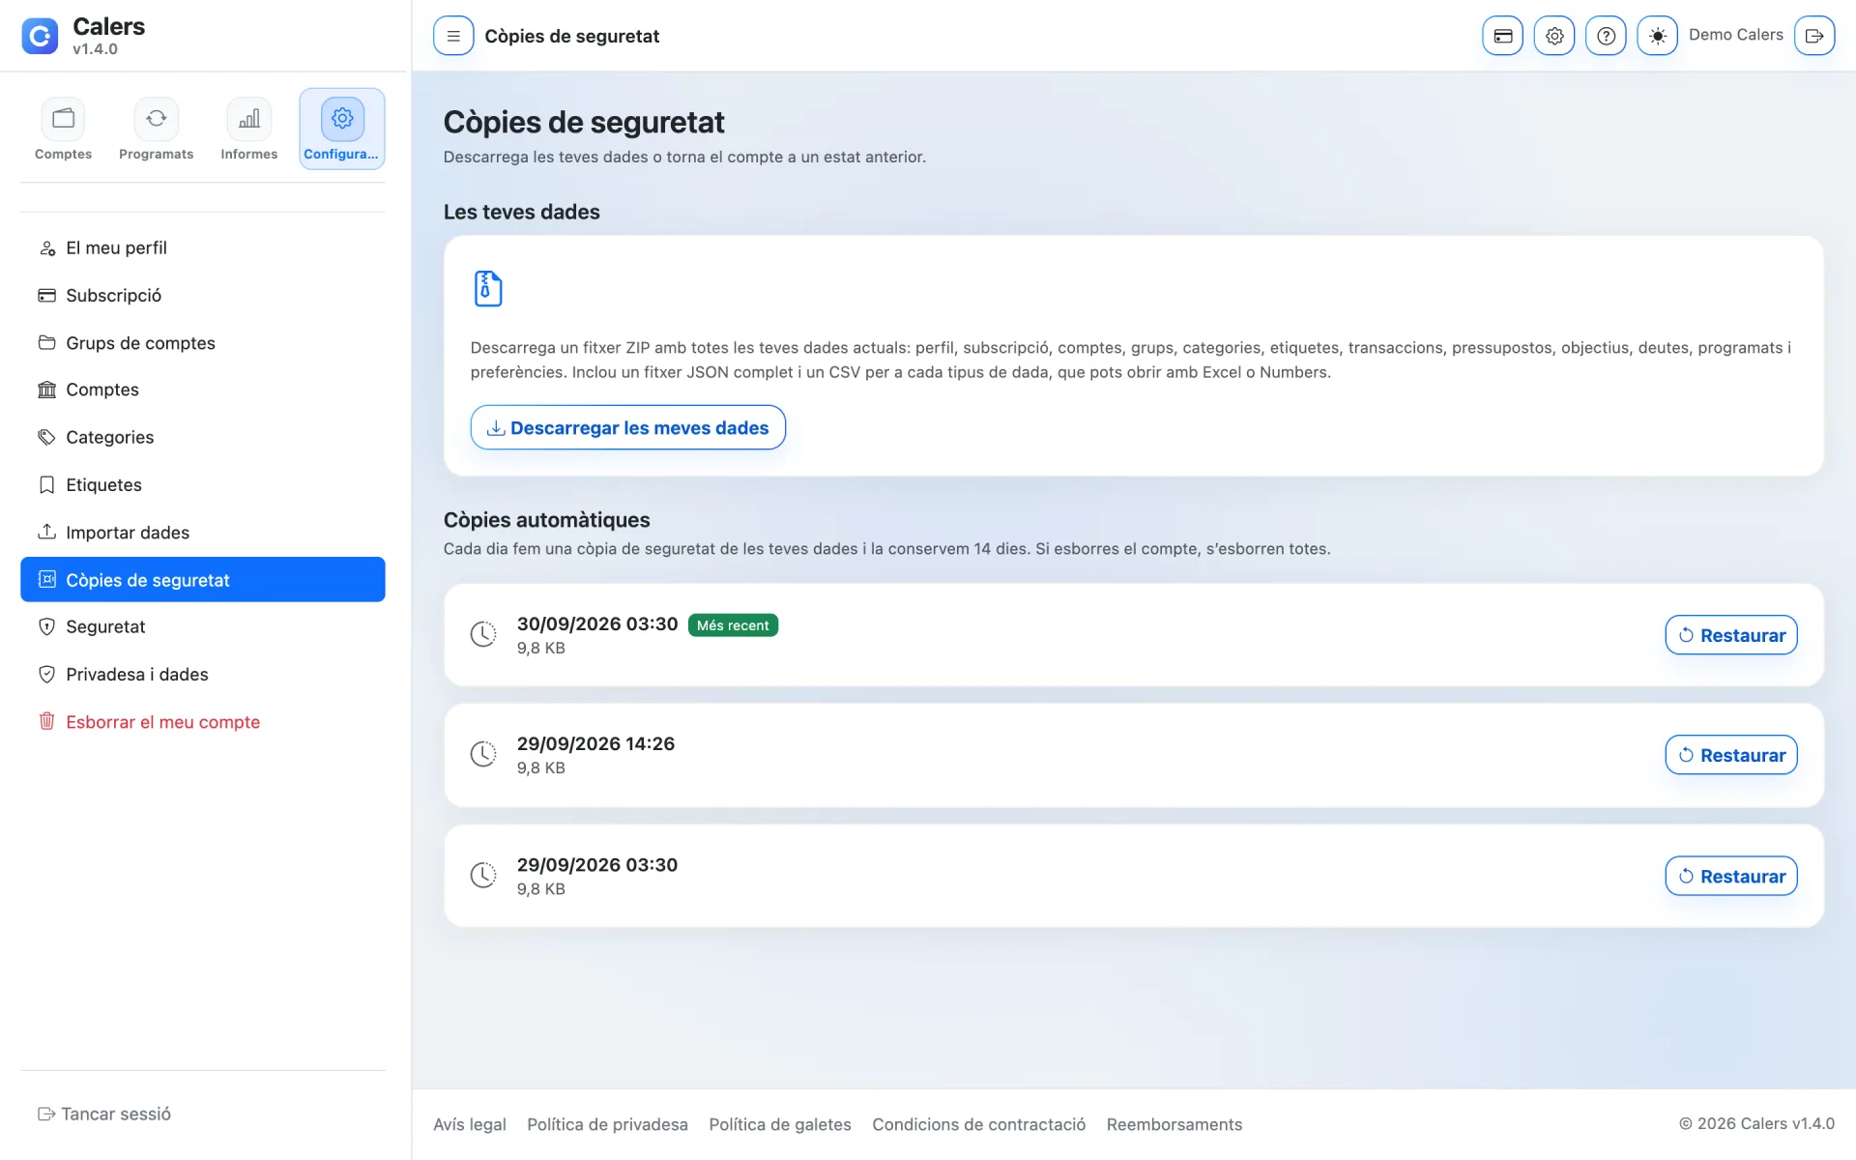Go to Subscripció in sidebar
Viewport: 1856px width, 1160px height.
[203, 296]
